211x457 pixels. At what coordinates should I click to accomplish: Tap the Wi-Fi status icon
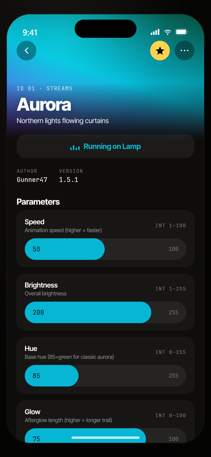[168, 32]
